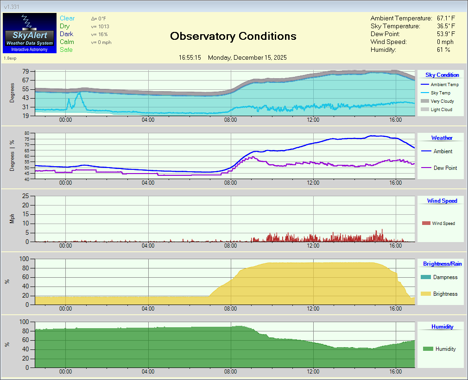The height and width of the screenshot is (380, 468).
Task: Click the yellow Brightness legend swatch
Action: [425, 294]
